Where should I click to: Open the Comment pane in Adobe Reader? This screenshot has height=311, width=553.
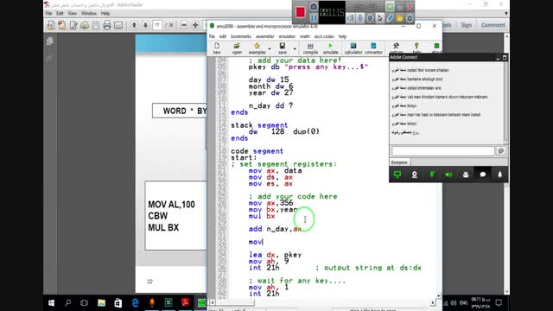click(x=493, y=25)
